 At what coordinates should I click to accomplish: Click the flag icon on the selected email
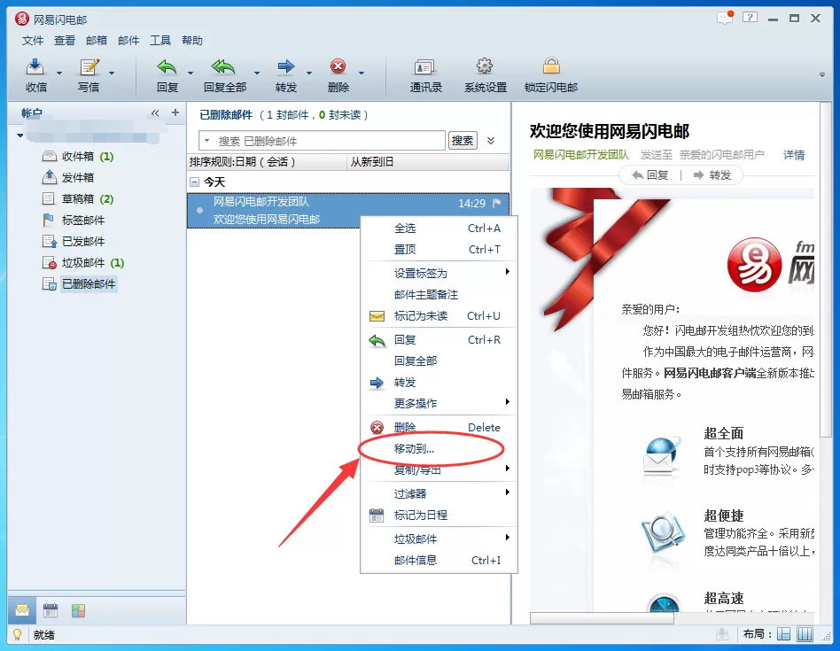click(x=496, y=203)
